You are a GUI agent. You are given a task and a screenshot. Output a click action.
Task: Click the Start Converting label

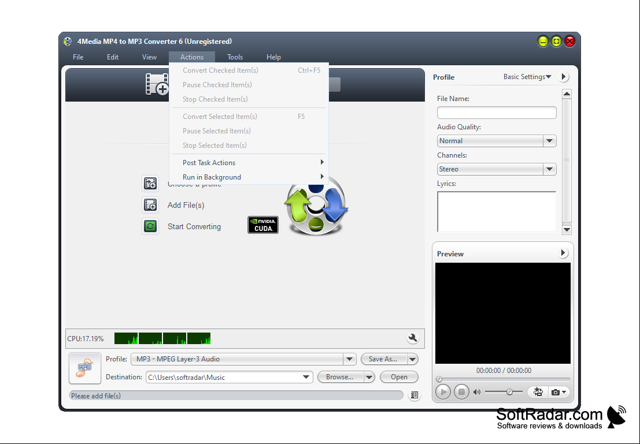pos(194,226)
